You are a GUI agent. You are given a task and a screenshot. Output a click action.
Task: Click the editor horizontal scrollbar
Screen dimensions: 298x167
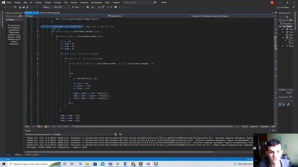click(153, 127)
